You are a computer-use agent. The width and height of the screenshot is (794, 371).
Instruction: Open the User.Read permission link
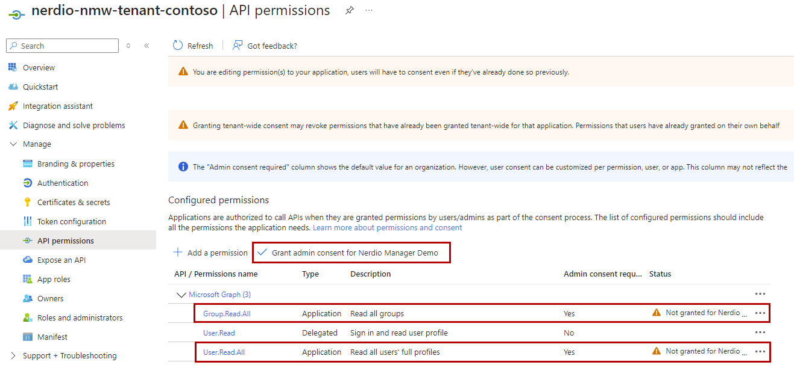tap(219, 333)
